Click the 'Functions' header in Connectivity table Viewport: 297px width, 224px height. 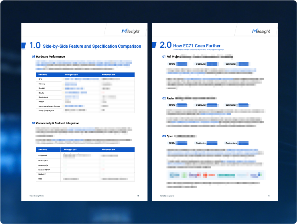coord(43,149)
